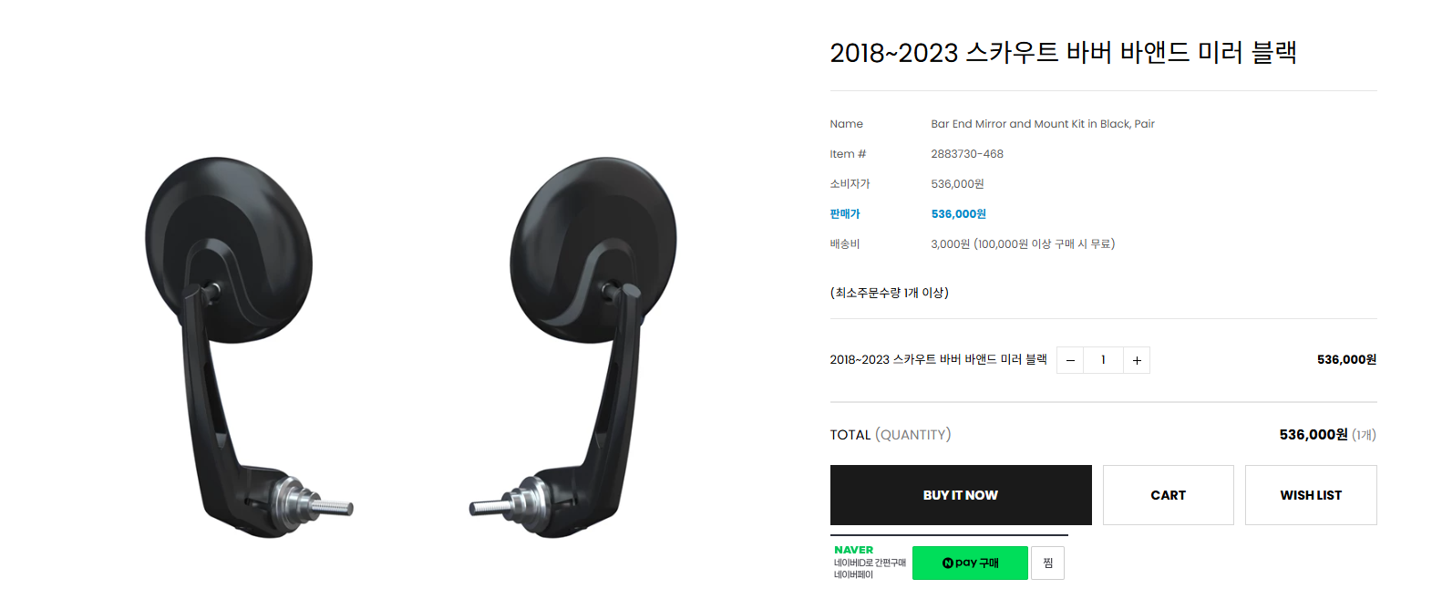Add the mirror to CART

1168,495
